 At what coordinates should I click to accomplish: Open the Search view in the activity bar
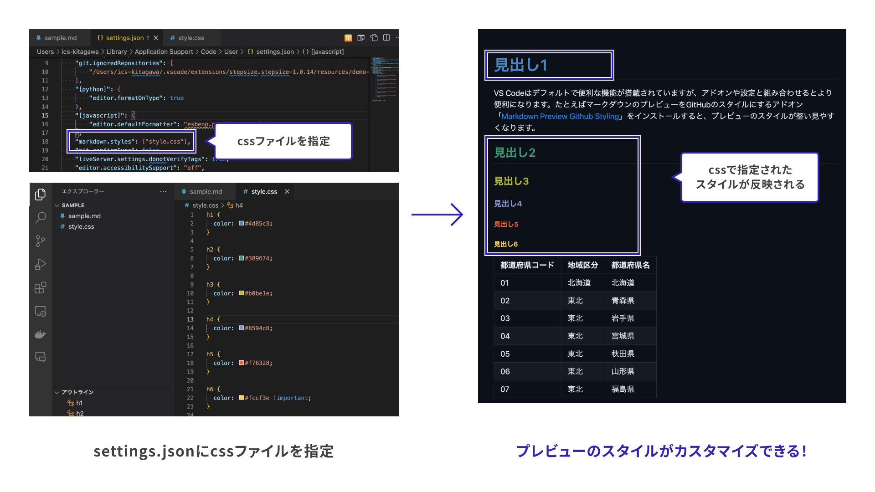click(41, 218)
